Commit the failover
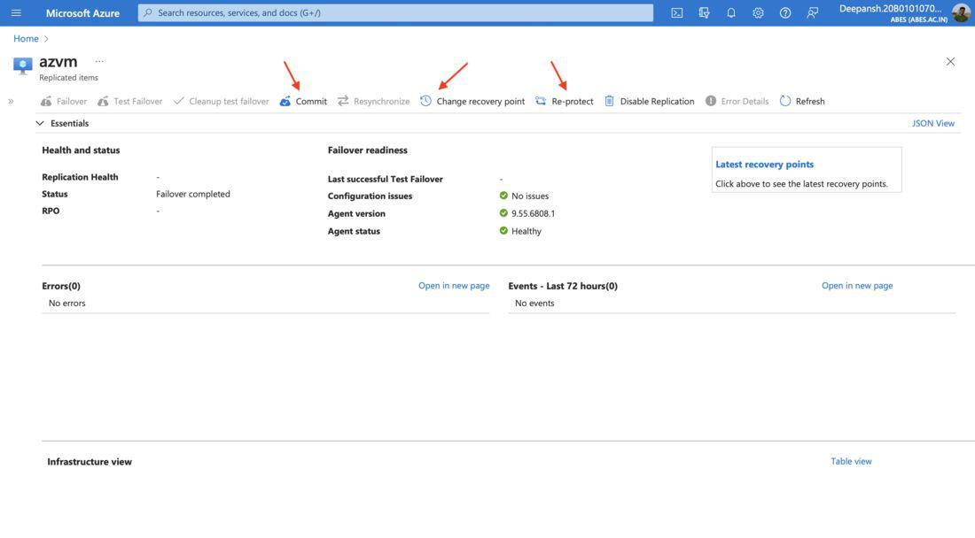 coord(303,101)
